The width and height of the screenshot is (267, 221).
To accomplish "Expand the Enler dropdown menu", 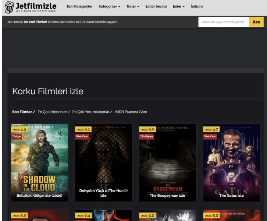I will point(179,7).
